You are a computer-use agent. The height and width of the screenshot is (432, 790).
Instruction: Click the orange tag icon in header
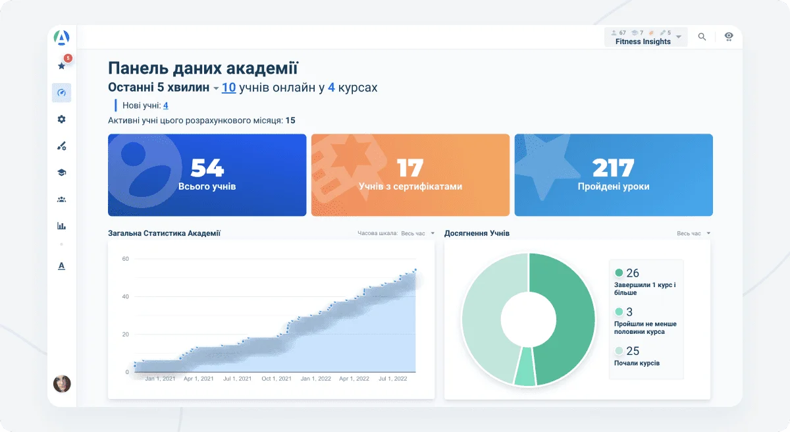[651, 32]
